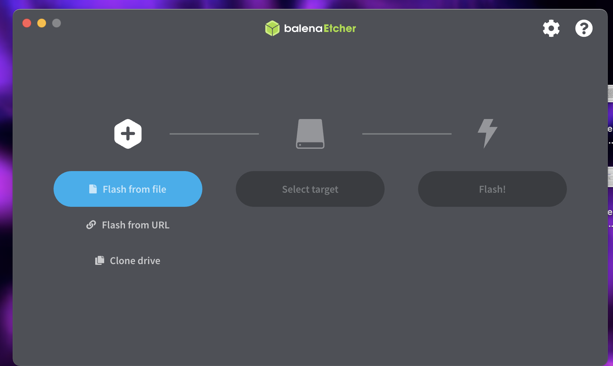Open the help question mark icon
613x366 pixels.
point(584,28)
